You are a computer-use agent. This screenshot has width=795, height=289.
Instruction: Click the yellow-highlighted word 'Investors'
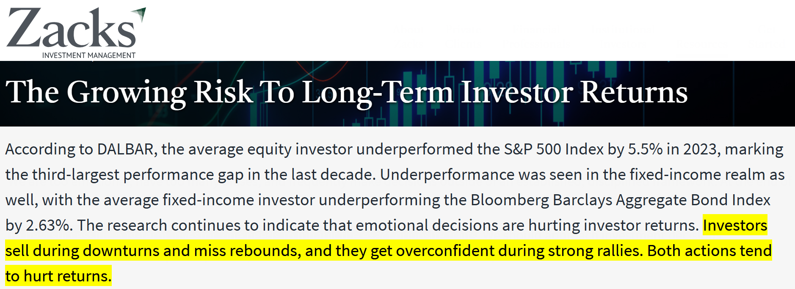click(735, 226)
